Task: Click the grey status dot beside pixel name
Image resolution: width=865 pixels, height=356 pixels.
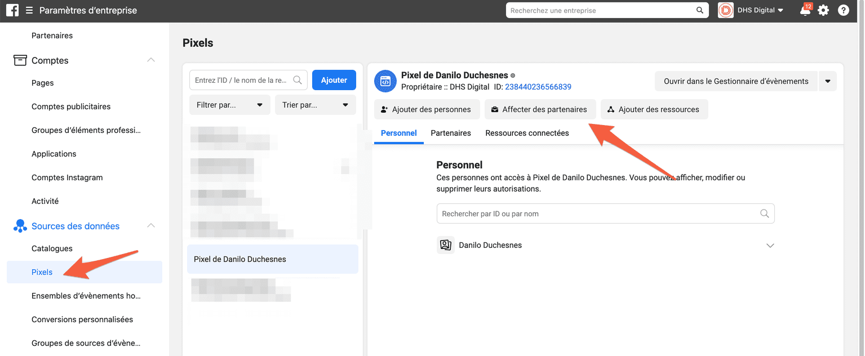Action: (x=513, y=75)
